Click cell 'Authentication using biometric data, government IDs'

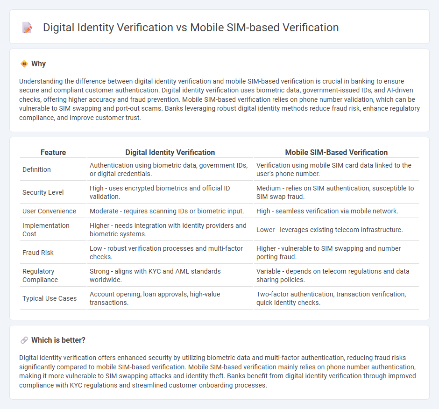tap(170, 169)
